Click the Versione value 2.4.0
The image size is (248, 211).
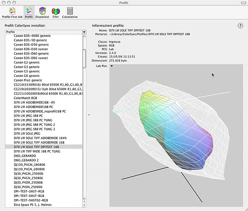[113, 53]
